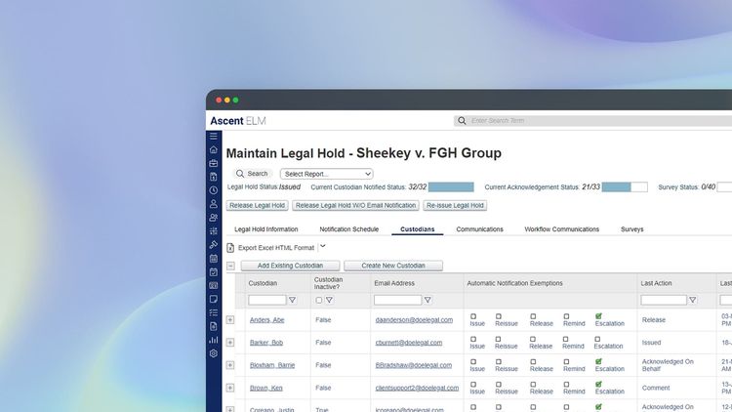Image resolution: width=732 pixels, height=412 pixels.
Task: Open the bar chart reports icon in sidebar
Action: pyautogui.click(x=214, y=340)
